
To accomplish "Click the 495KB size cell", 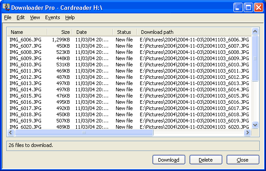I will coord(63,102).
